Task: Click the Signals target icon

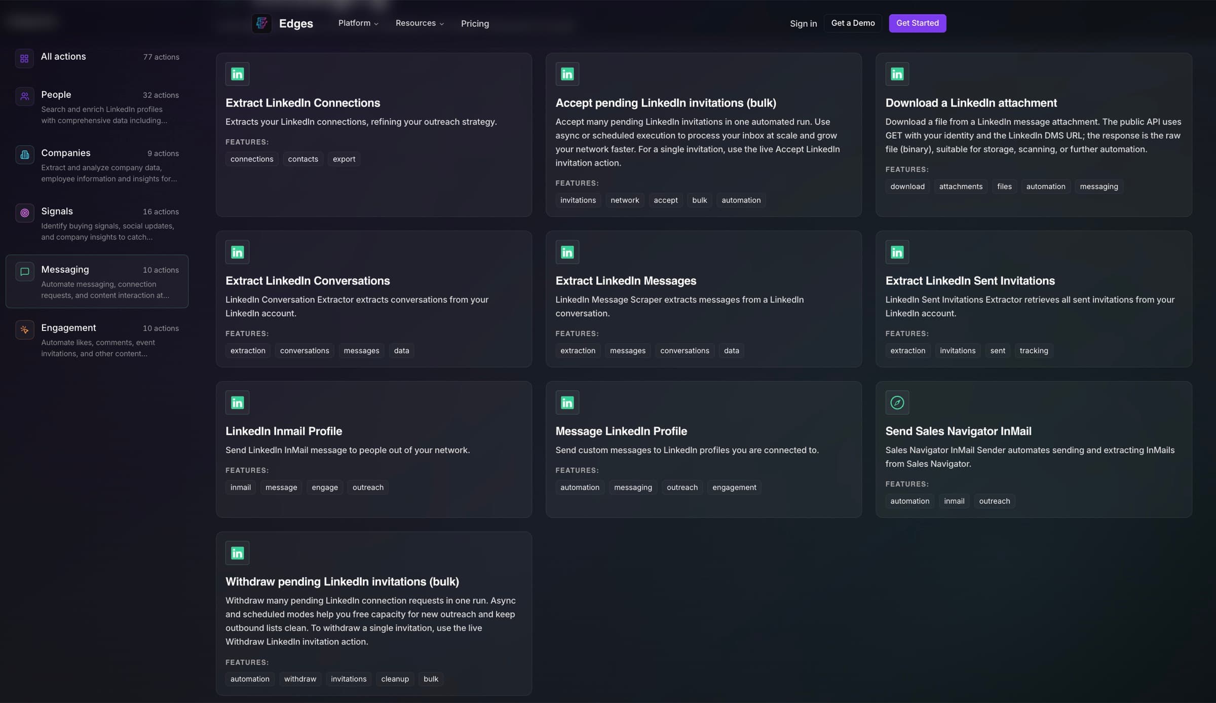Action: tap(24, 213)
